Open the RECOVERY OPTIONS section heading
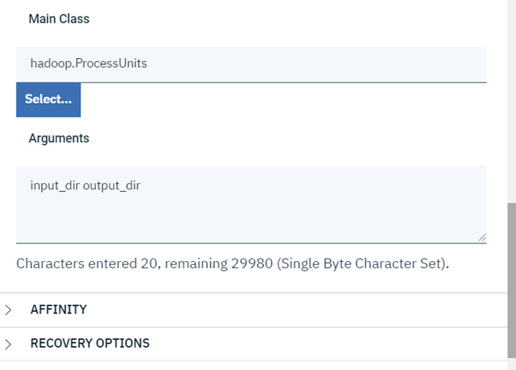Screen dimensions: 516x370 (x=90, y=343)
